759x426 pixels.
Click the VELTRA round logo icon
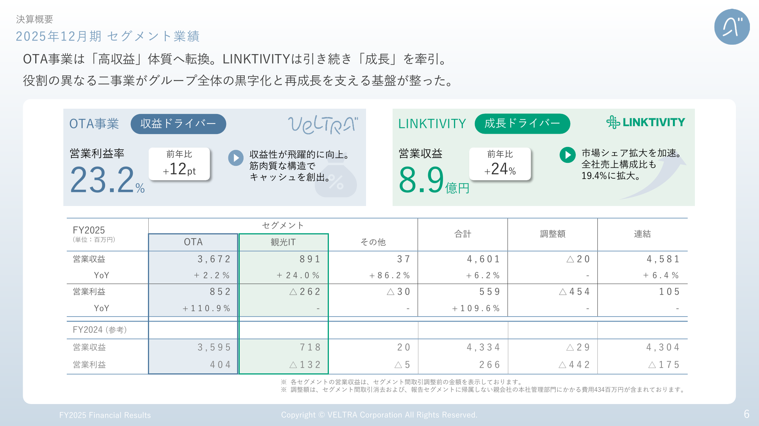[732, 27]
